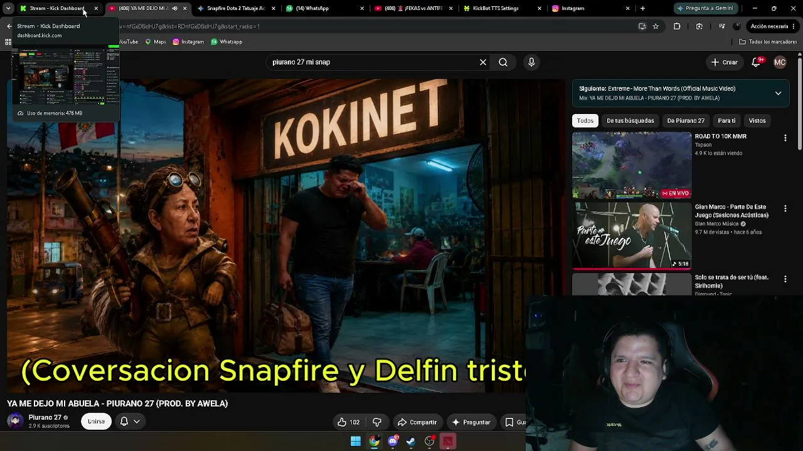Open Piurano 27 channel name link
The height and width of the screenshot is (451, 803).
click(x=45, y=417)
